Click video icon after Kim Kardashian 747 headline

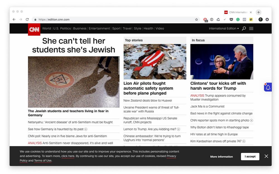click(x=244, y=141)
